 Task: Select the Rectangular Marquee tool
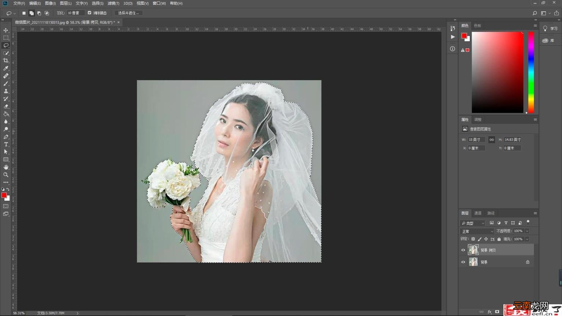click(5, 38)
